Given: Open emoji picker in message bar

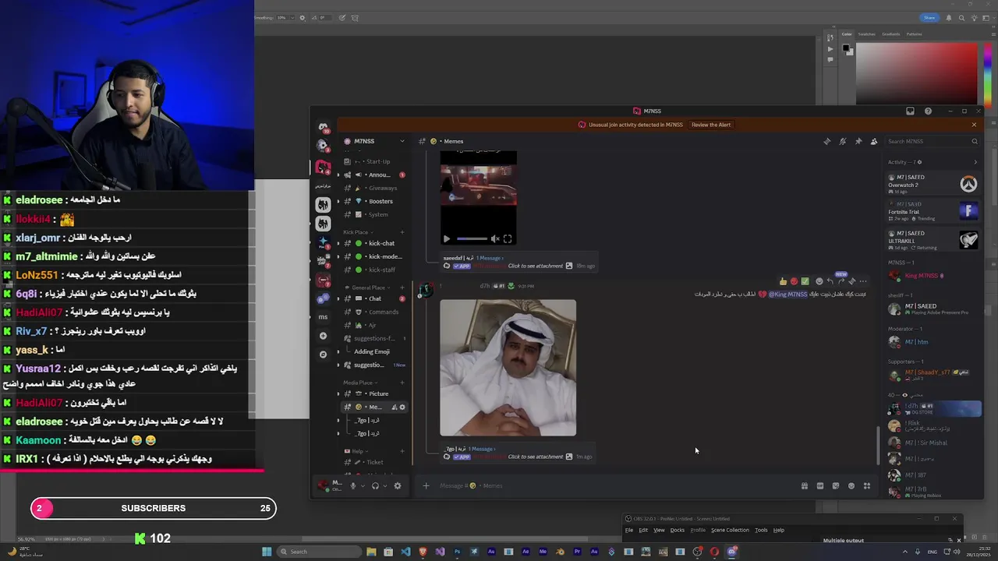Looking at the screenshot, I should click(x=851, y=486).
